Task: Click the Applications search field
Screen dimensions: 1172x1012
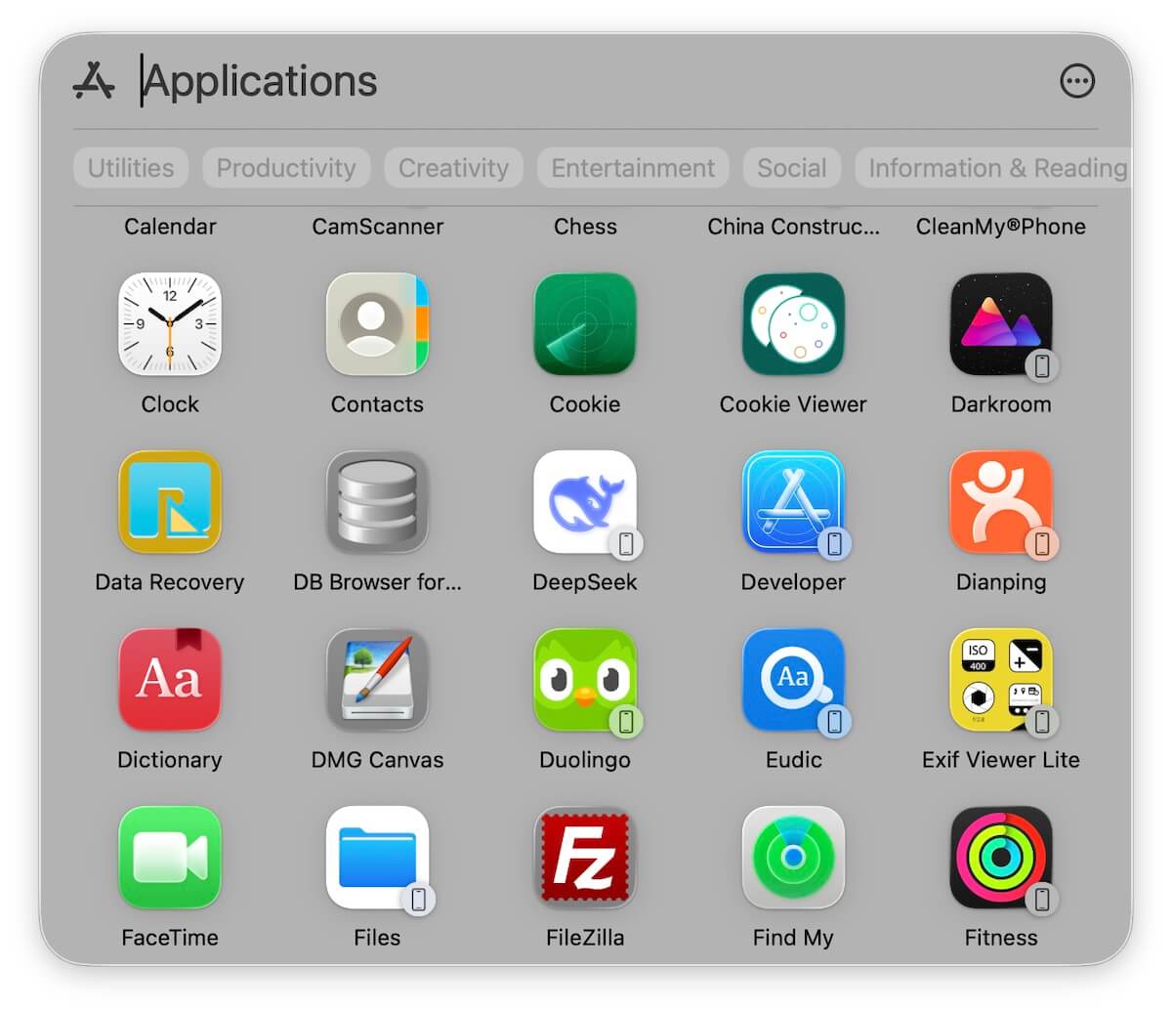Action: point(586,81)
